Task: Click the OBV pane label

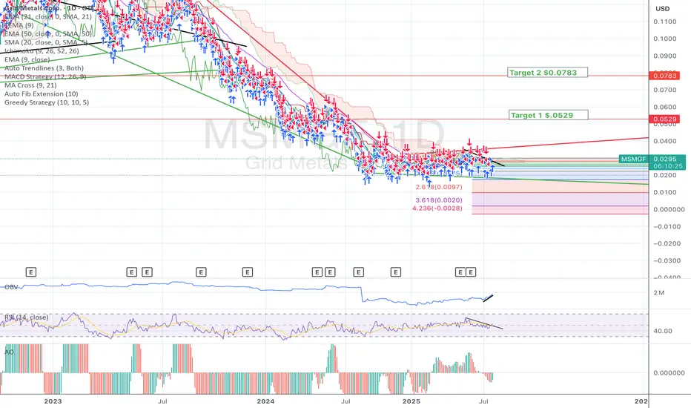Action: point(11,286)
